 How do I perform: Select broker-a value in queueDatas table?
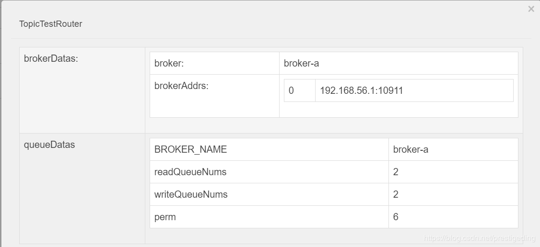[411, 149]
